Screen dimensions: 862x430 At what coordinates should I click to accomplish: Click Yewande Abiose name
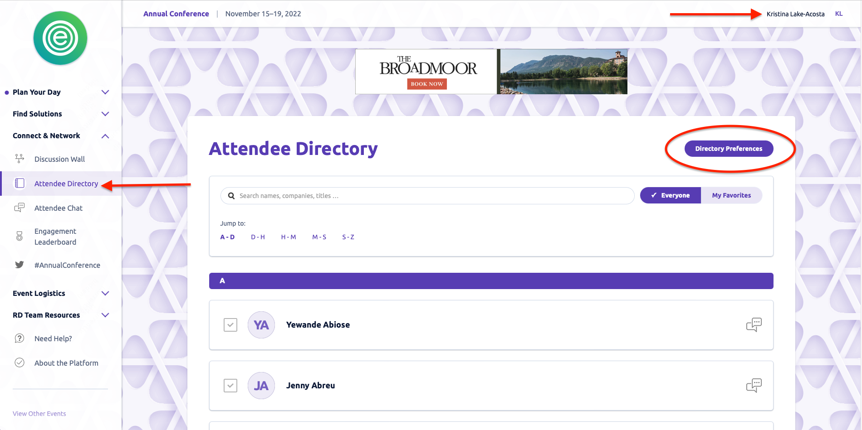point(318,325)
